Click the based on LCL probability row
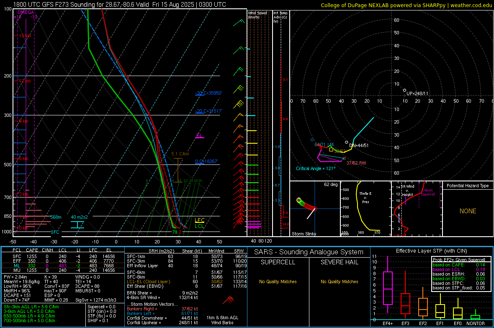Viewport: 494px width, 328px height. coord(459,269)
